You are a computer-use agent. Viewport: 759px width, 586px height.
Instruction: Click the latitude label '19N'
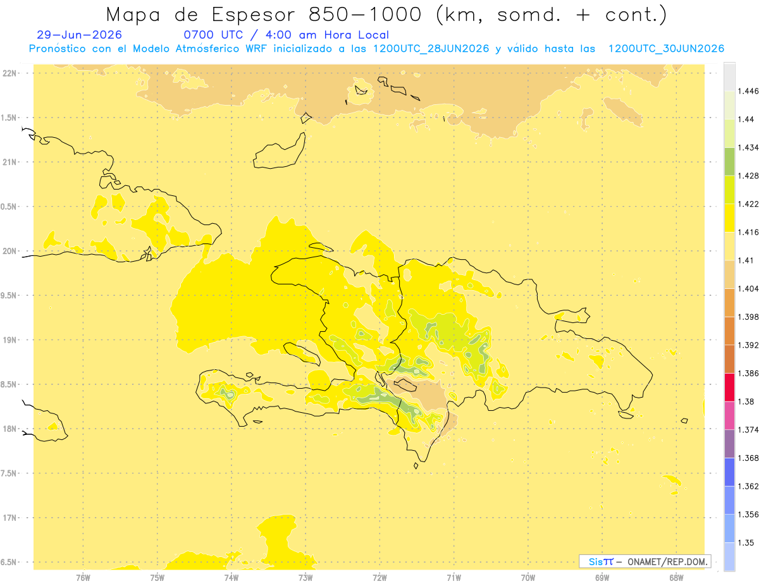click(9, 339)
